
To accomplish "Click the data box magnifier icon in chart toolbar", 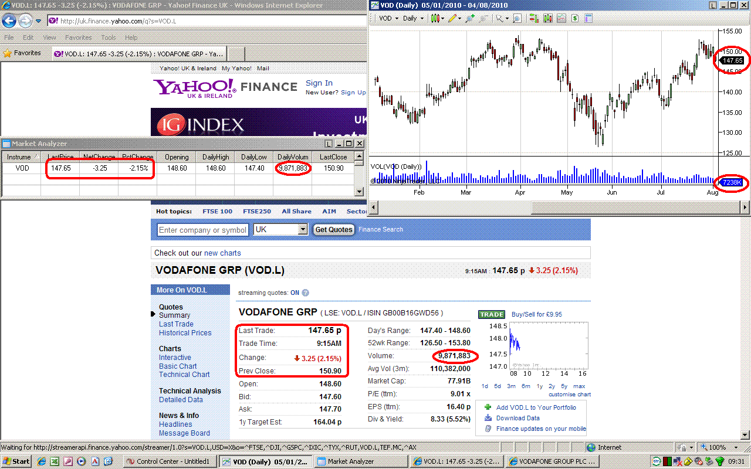I will click(x=517, y=18).
